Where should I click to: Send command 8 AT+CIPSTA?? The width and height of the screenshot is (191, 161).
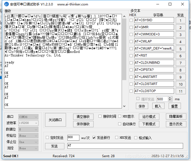tap(181, 70)
